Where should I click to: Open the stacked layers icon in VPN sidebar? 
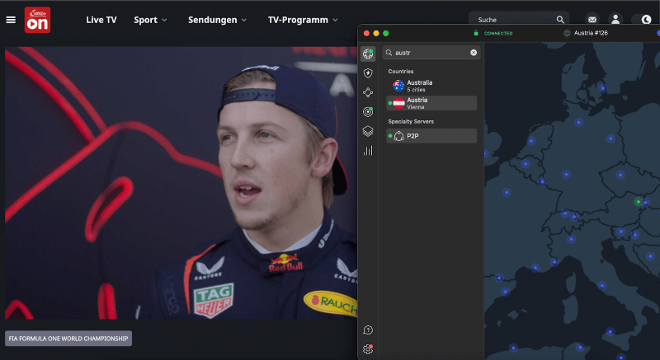(x=368, y=131)
